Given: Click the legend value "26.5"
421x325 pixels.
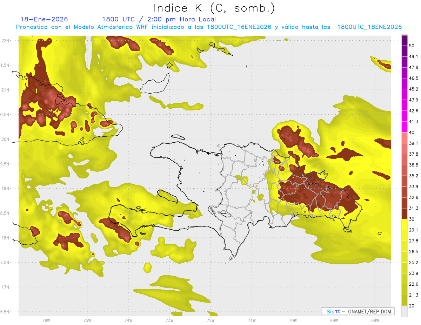Looking at the screenshot, I should coord(414,252).
